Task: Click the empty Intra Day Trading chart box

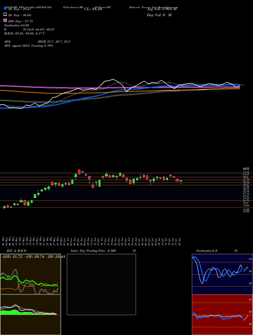Action: tap(101, 284)
